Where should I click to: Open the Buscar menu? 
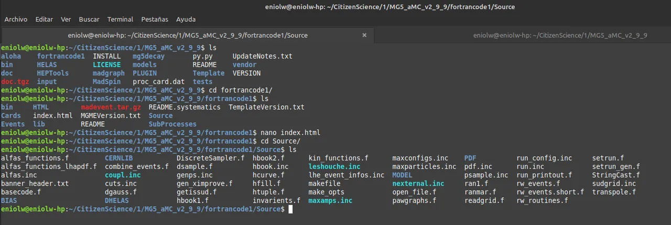89,19
